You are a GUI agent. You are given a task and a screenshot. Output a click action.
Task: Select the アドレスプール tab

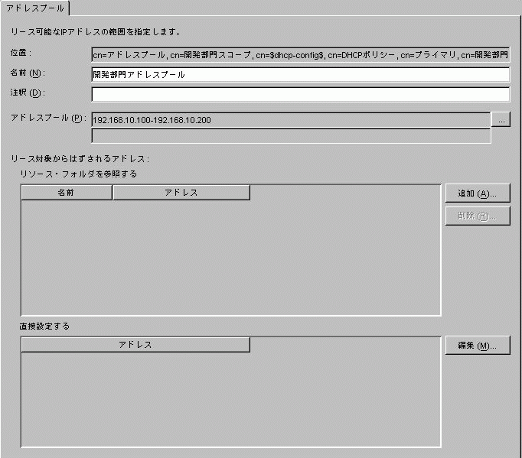click(35, 8)
